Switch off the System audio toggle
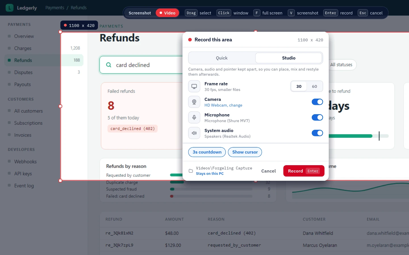This screenshot has width=409, height=255. click(x=317, y=133)
